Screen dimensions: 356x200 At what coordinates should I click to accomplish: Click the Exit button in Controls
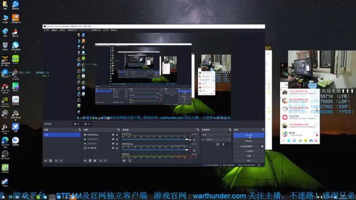coord(249,160)
